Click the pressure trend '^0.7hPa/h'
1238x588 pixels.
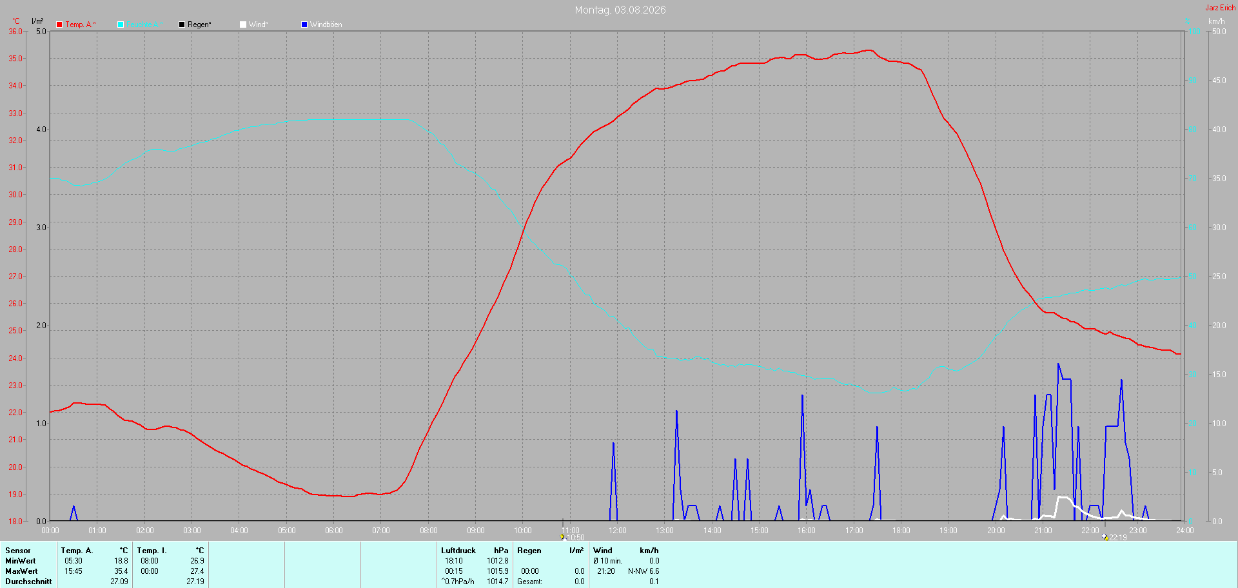(x=458, y=582)
